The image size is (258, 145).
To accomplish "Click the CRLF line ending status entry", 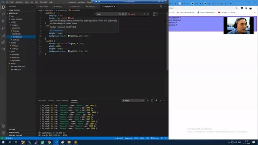I will pos(142,138).
